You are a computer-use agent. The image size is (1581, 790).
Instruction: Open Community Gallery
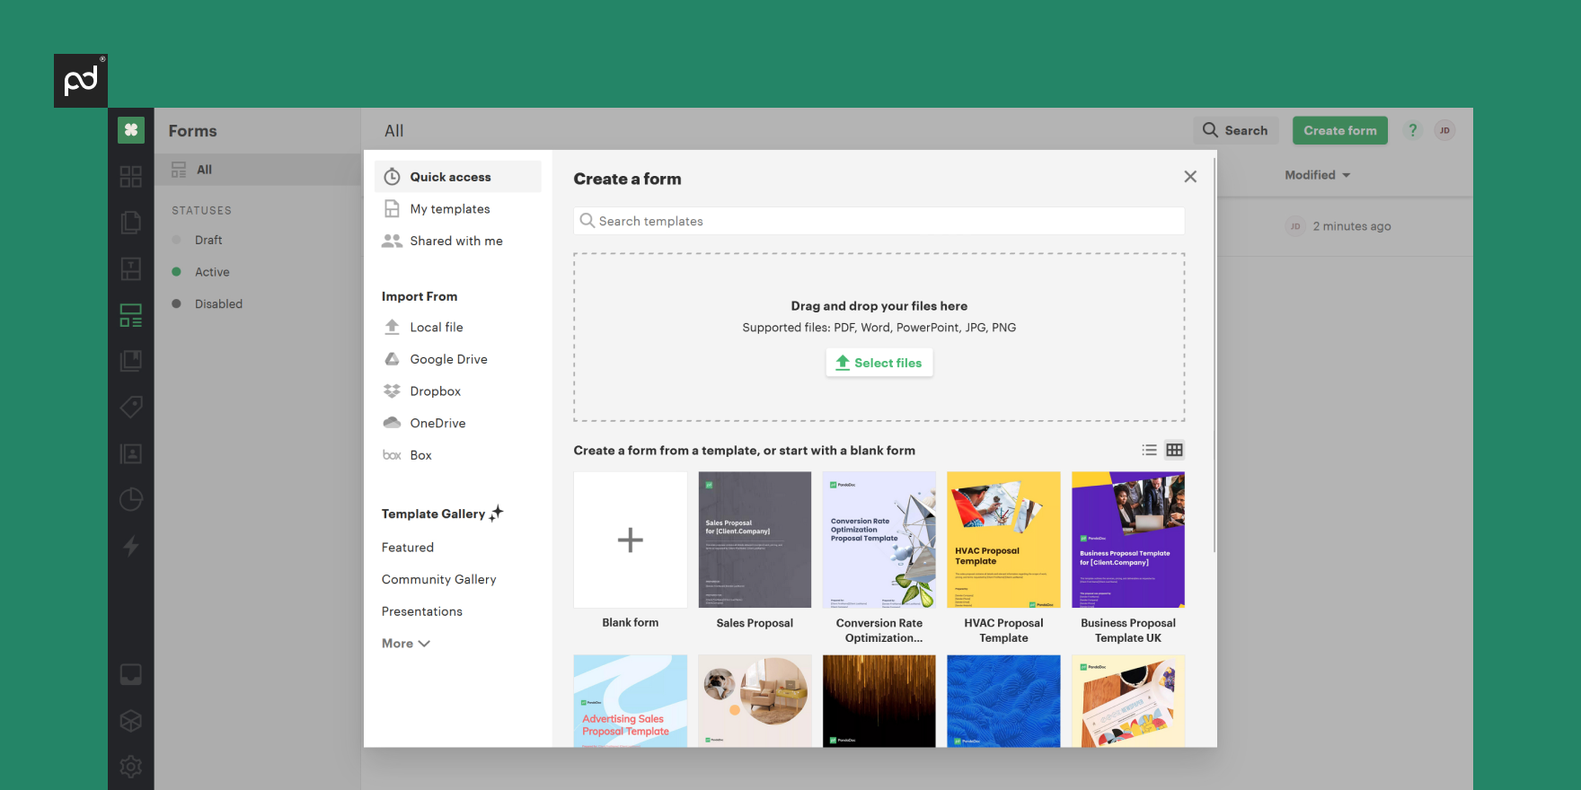(439, 579)
